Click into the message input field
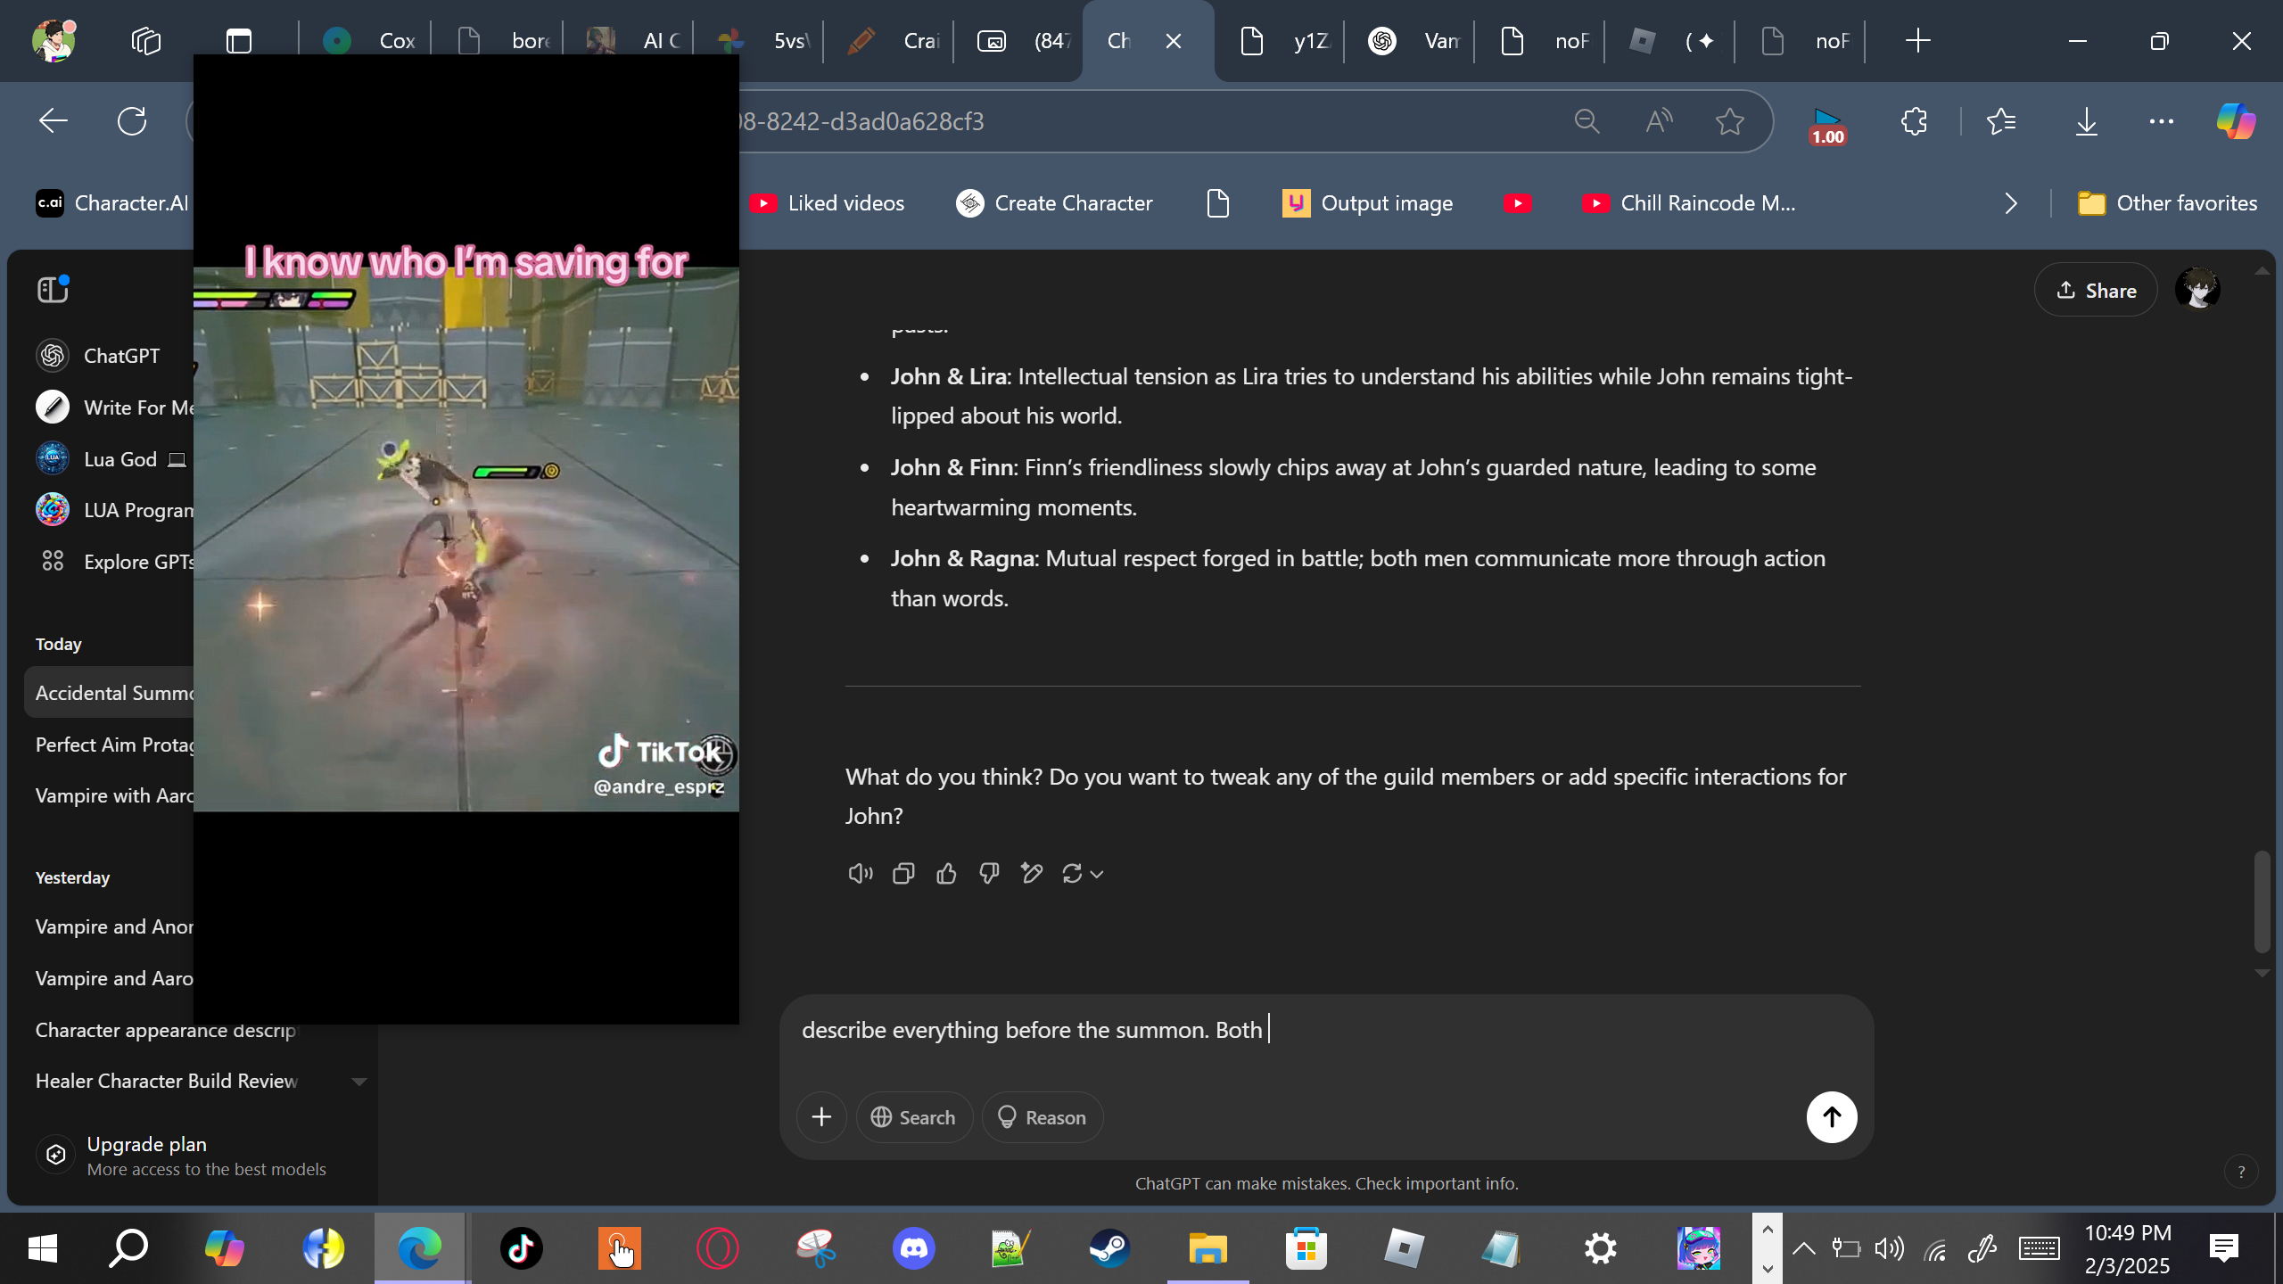This screenshot has width=2283, height=1284. 1326,1031
